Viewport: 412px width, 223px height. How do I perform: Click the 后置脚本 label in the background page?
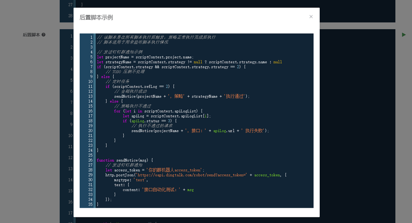click(x=31, y=35)
